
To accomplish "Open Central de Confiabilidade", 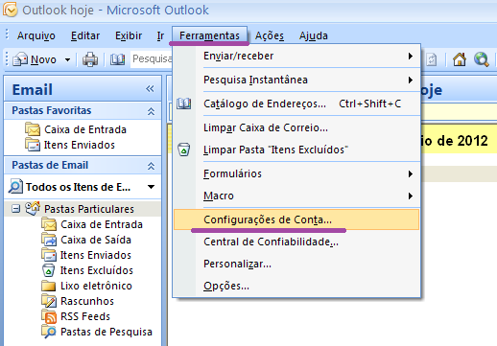I will [296, 242].
